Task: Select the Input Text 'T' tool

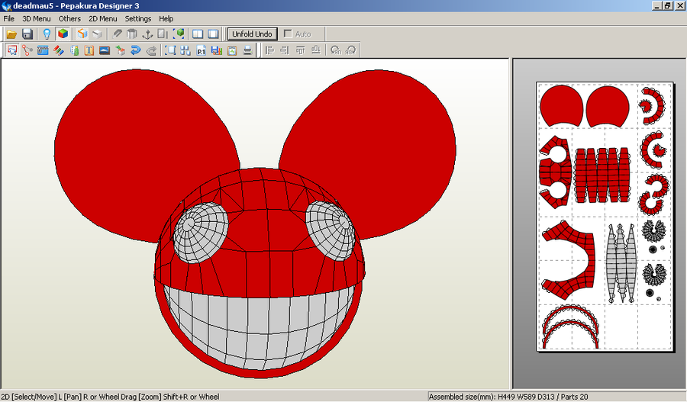Action: (89, 50)
